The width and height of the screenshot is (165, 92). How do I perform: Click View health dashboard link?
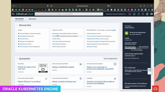(135, 34)
